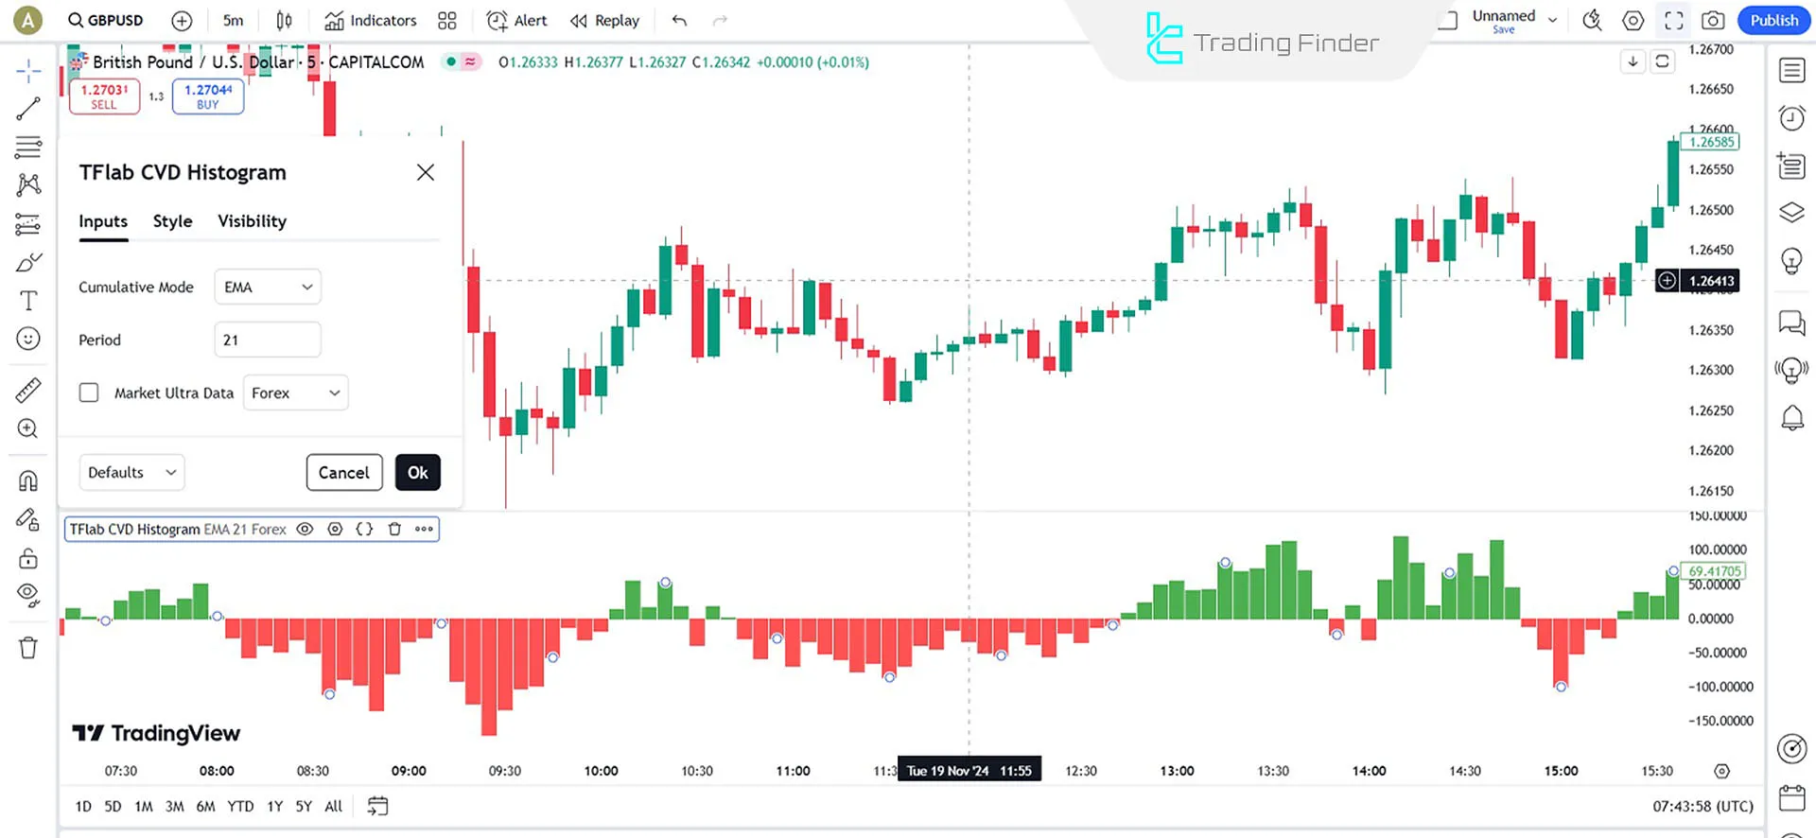Switch to the Visibility tab
The width and height of the screenshot is (1816, 838).
(x=252, y=221)
